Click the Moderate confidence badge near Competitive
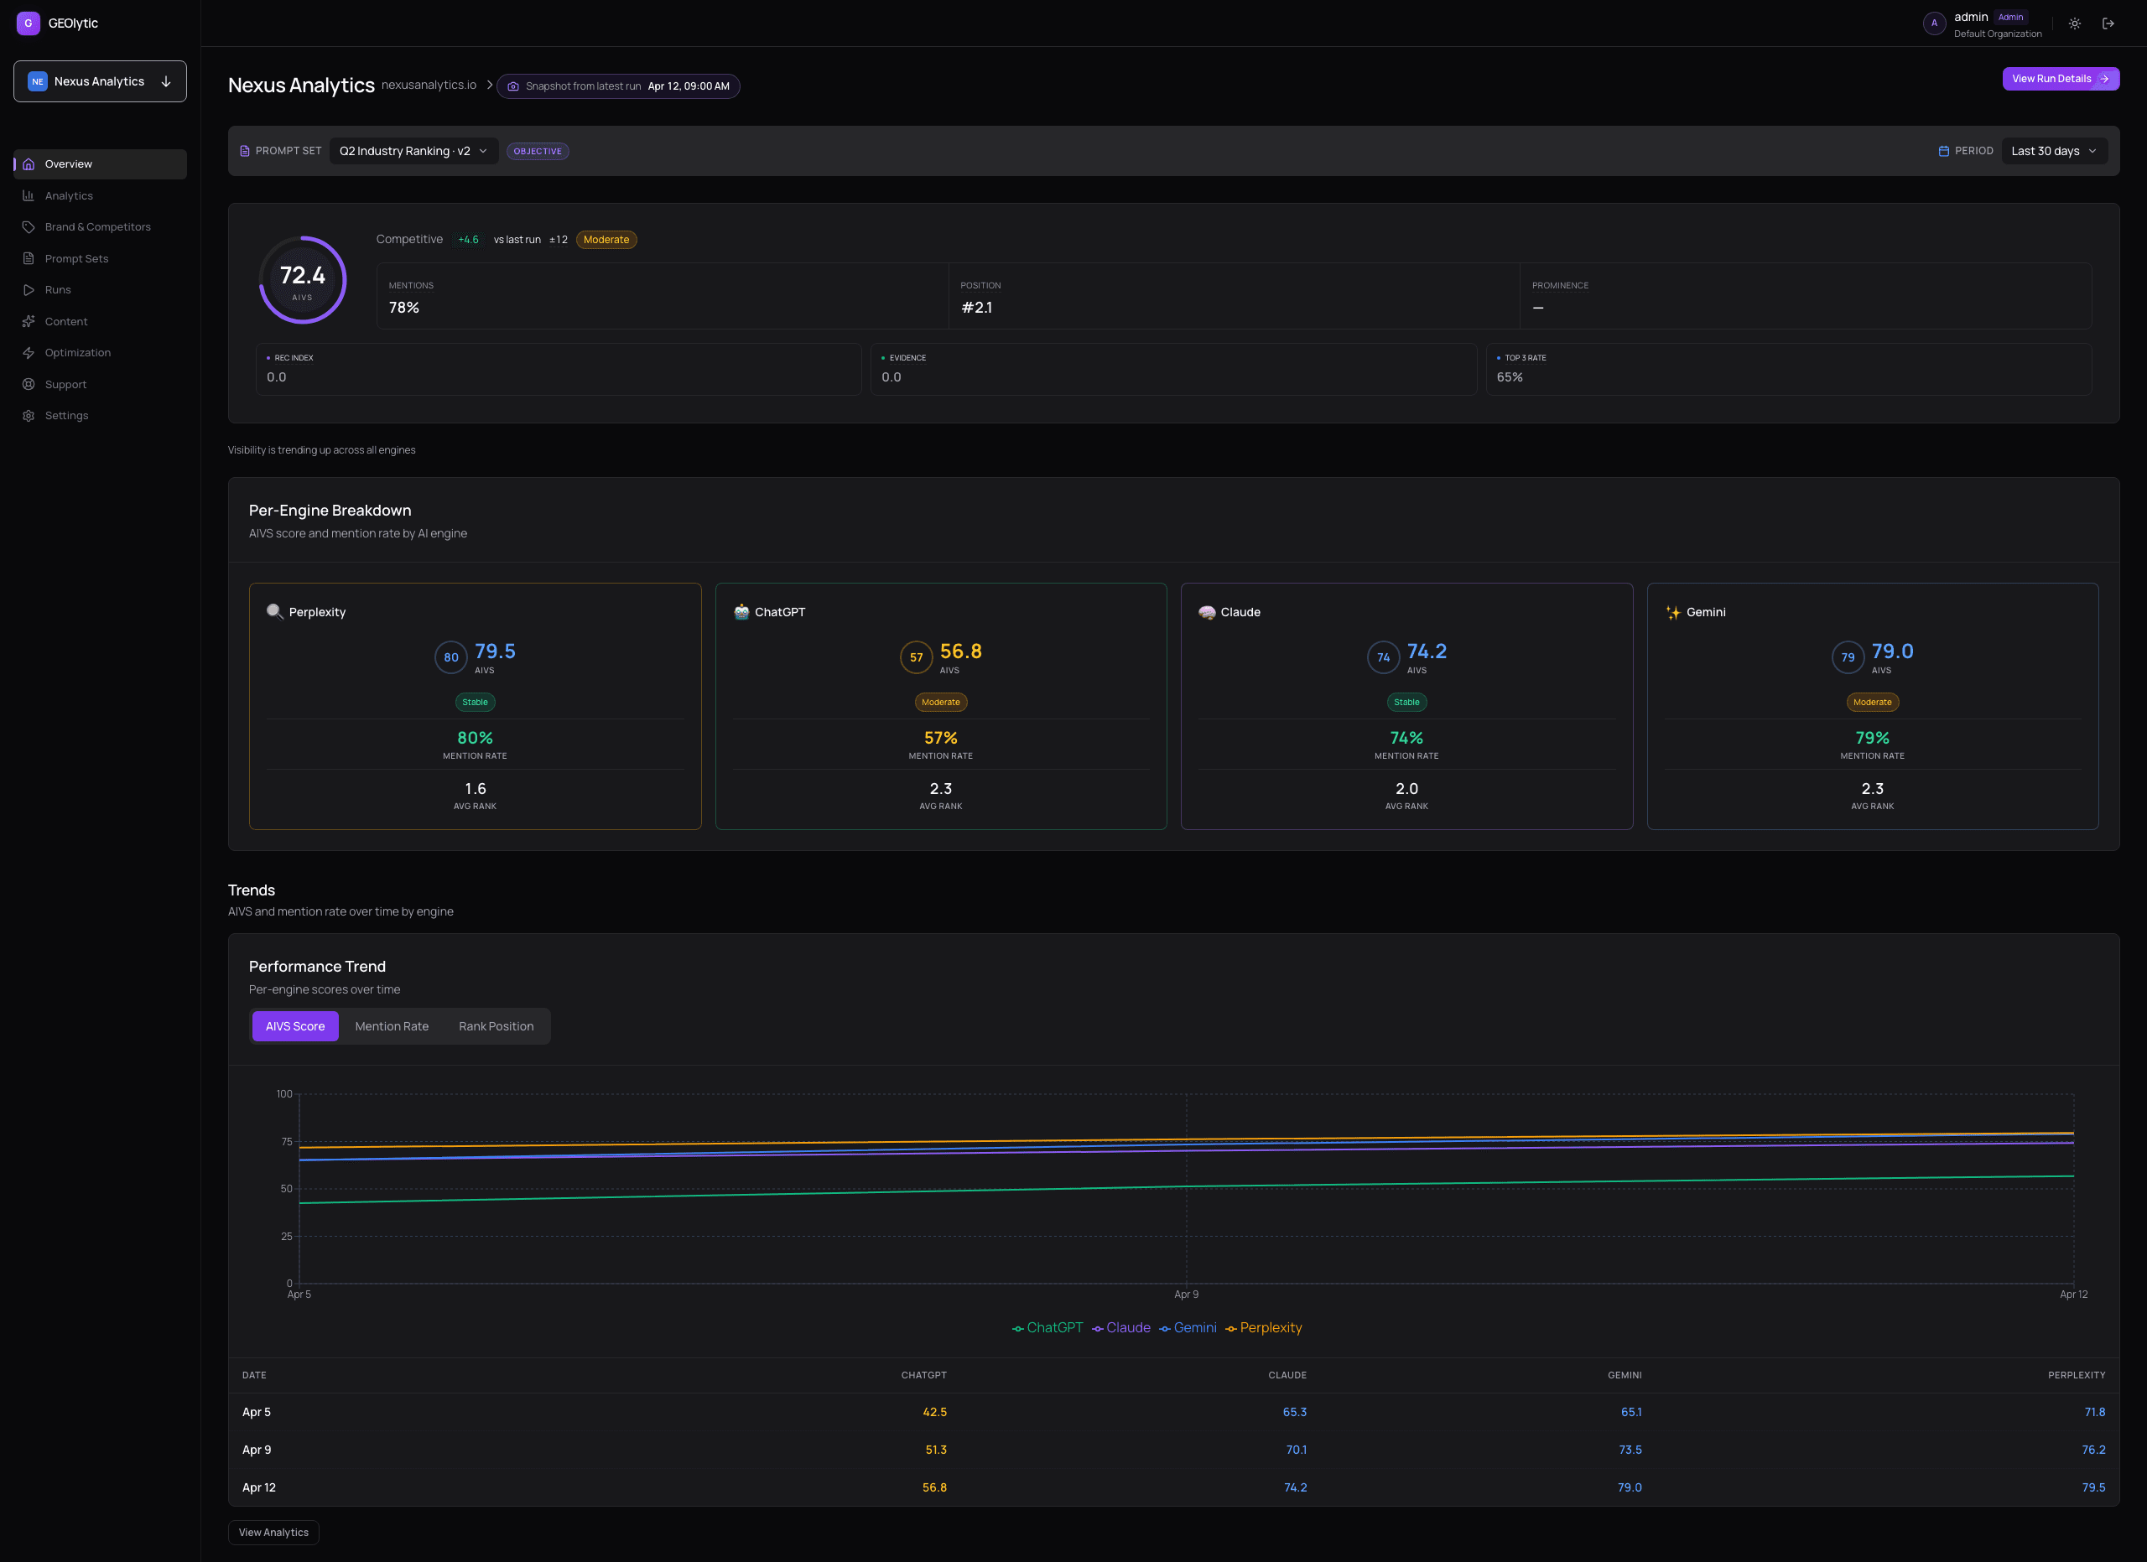The width and height of the screenshot is (2147, 1562). point(606,239)
